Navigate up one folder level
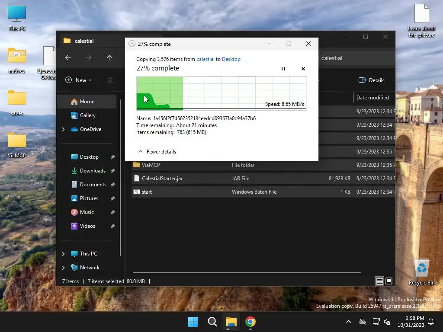Screen dimensions: 443x332 (109, 58)
